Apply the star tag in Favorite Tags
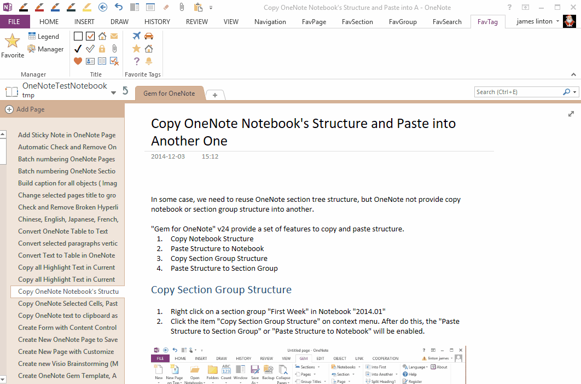Image resolution: width=581 pixels, height=384 pixels. tap(137, 49)
